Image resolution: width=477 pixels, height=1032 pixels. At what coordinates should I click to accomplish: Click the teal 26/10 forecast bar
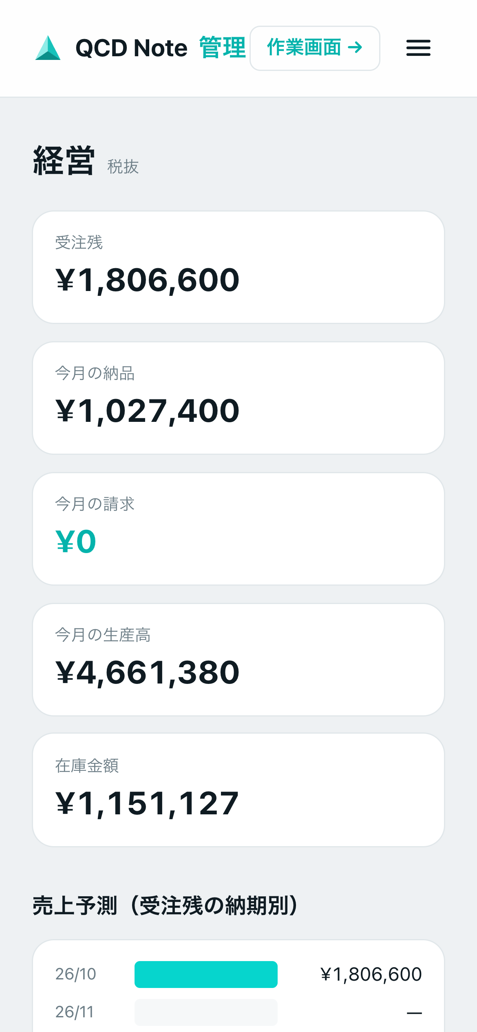pos(206,975)
